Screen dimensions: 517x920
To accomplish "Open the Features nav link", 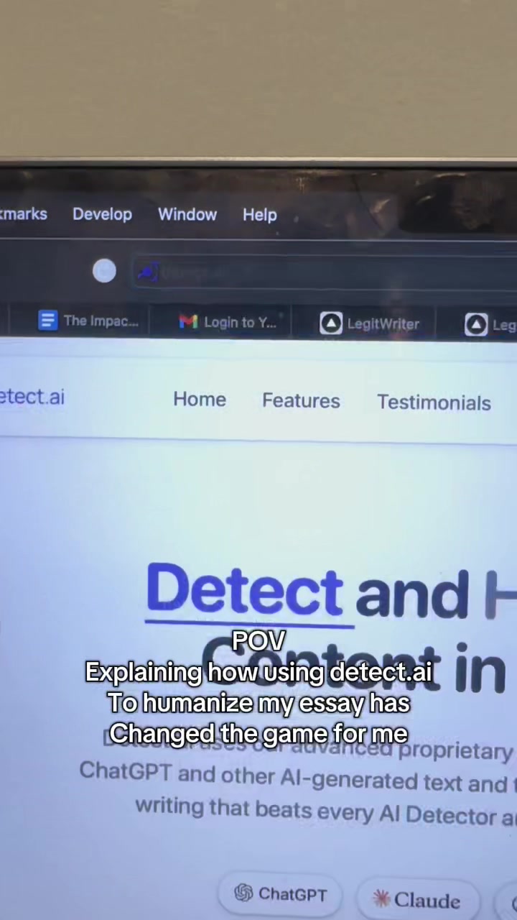I will point(301,401).
